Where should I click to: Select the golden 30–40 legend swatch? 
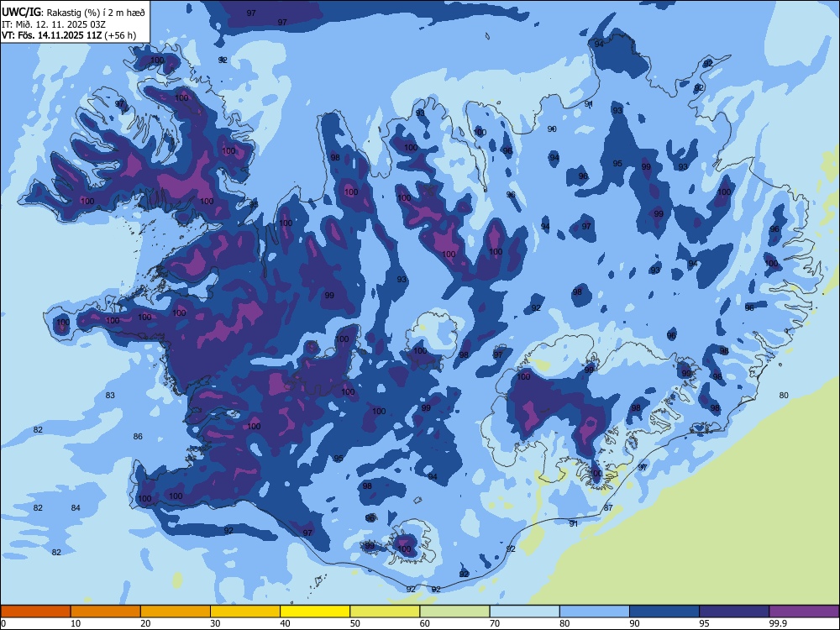tap(245, 612)
